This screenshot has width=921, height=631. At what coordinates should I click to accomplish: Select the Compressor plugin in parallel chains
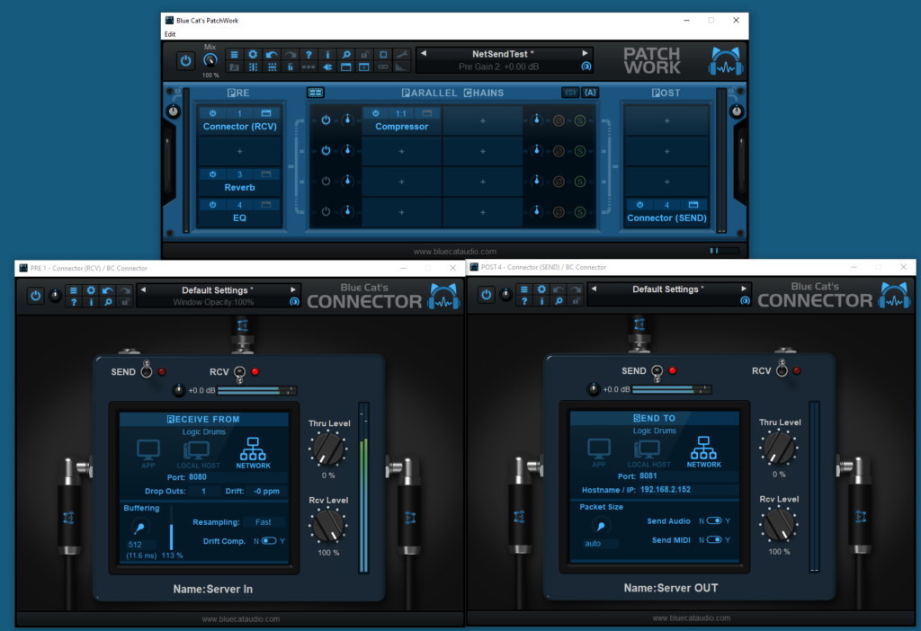point(402,126)
